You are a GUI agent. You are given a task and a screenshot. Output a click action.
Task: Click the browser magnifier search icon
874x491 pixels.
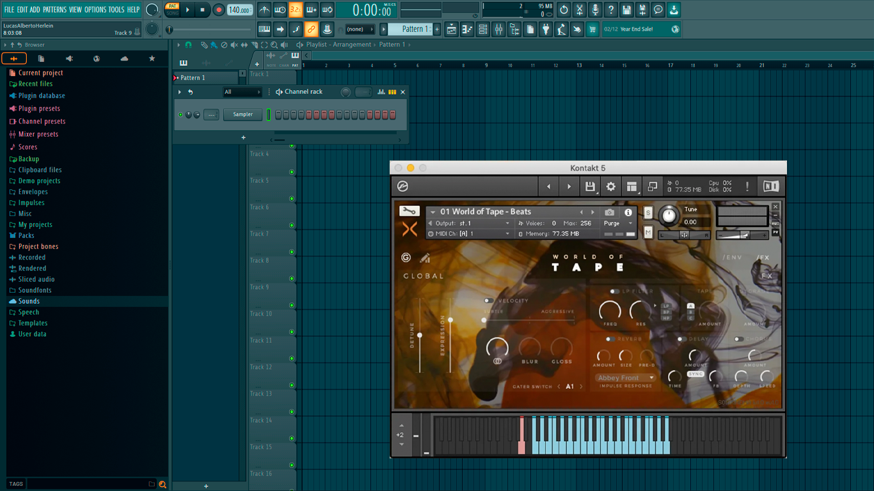(x=163, y=485)
